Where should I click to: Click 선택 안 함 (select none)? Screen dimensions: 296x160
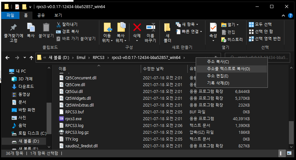tap(261, 31)
